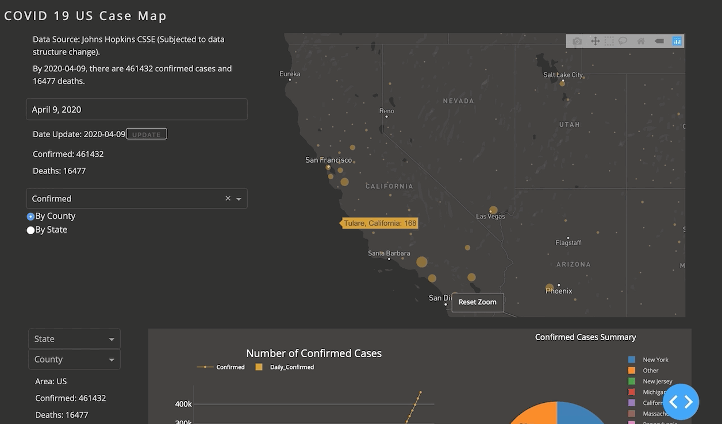Screen dimensions: 722x424
Task: Select the By State radio button
Action: 31,230
